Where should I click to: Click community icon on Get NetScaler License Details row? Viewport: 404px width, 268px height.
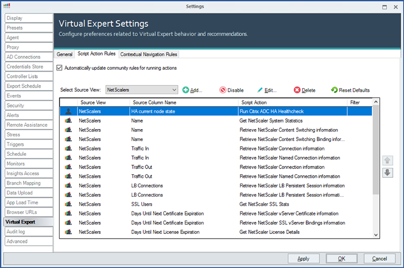[68, 232]
